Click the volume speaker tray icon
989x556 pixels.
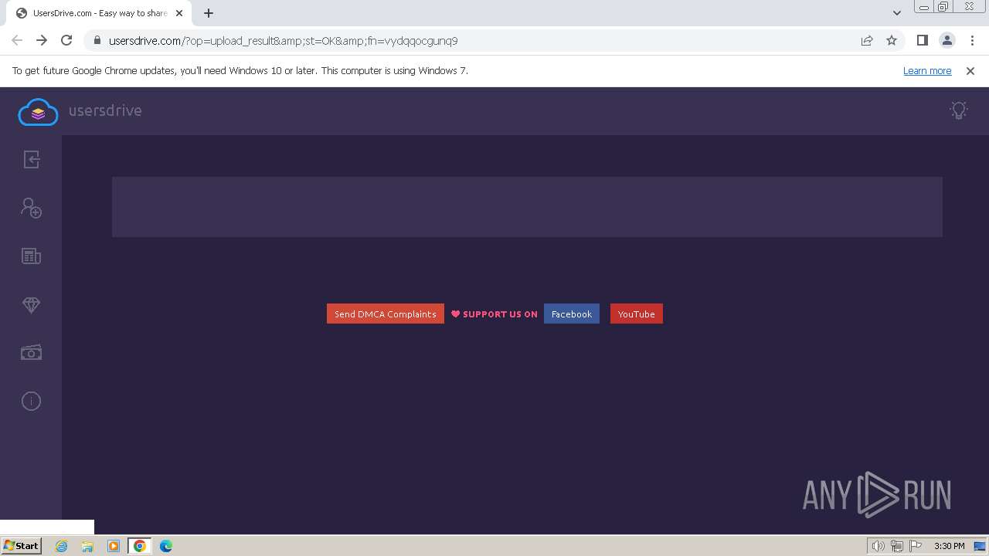coord(879,546)
